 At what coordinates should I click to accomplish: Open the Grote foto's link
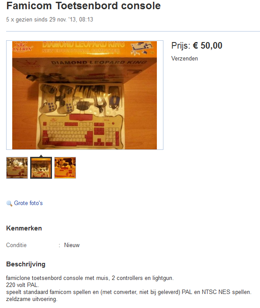[x=28, y=203]
